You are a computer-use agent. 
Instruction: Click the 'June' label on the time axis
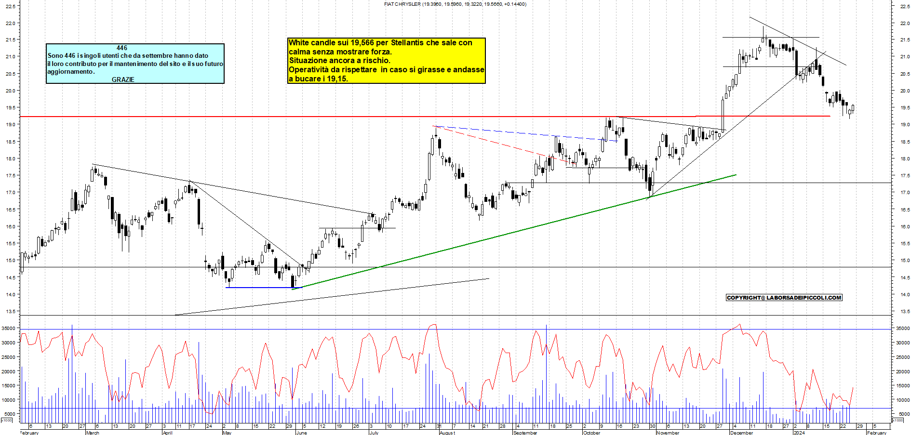(301, 433)
